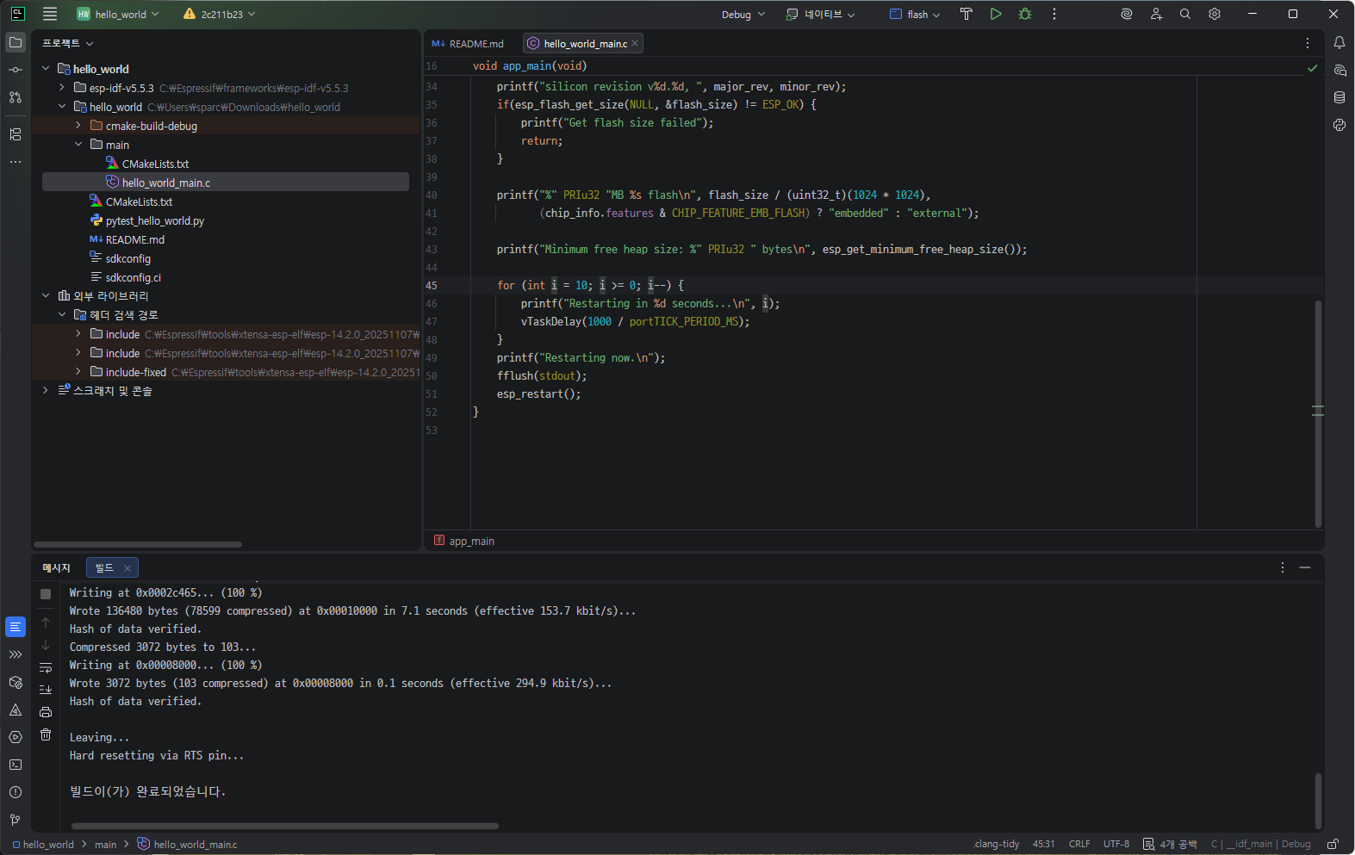Expand the cmake-build-debug folder
1355x855 pixels.
point(78,126)
